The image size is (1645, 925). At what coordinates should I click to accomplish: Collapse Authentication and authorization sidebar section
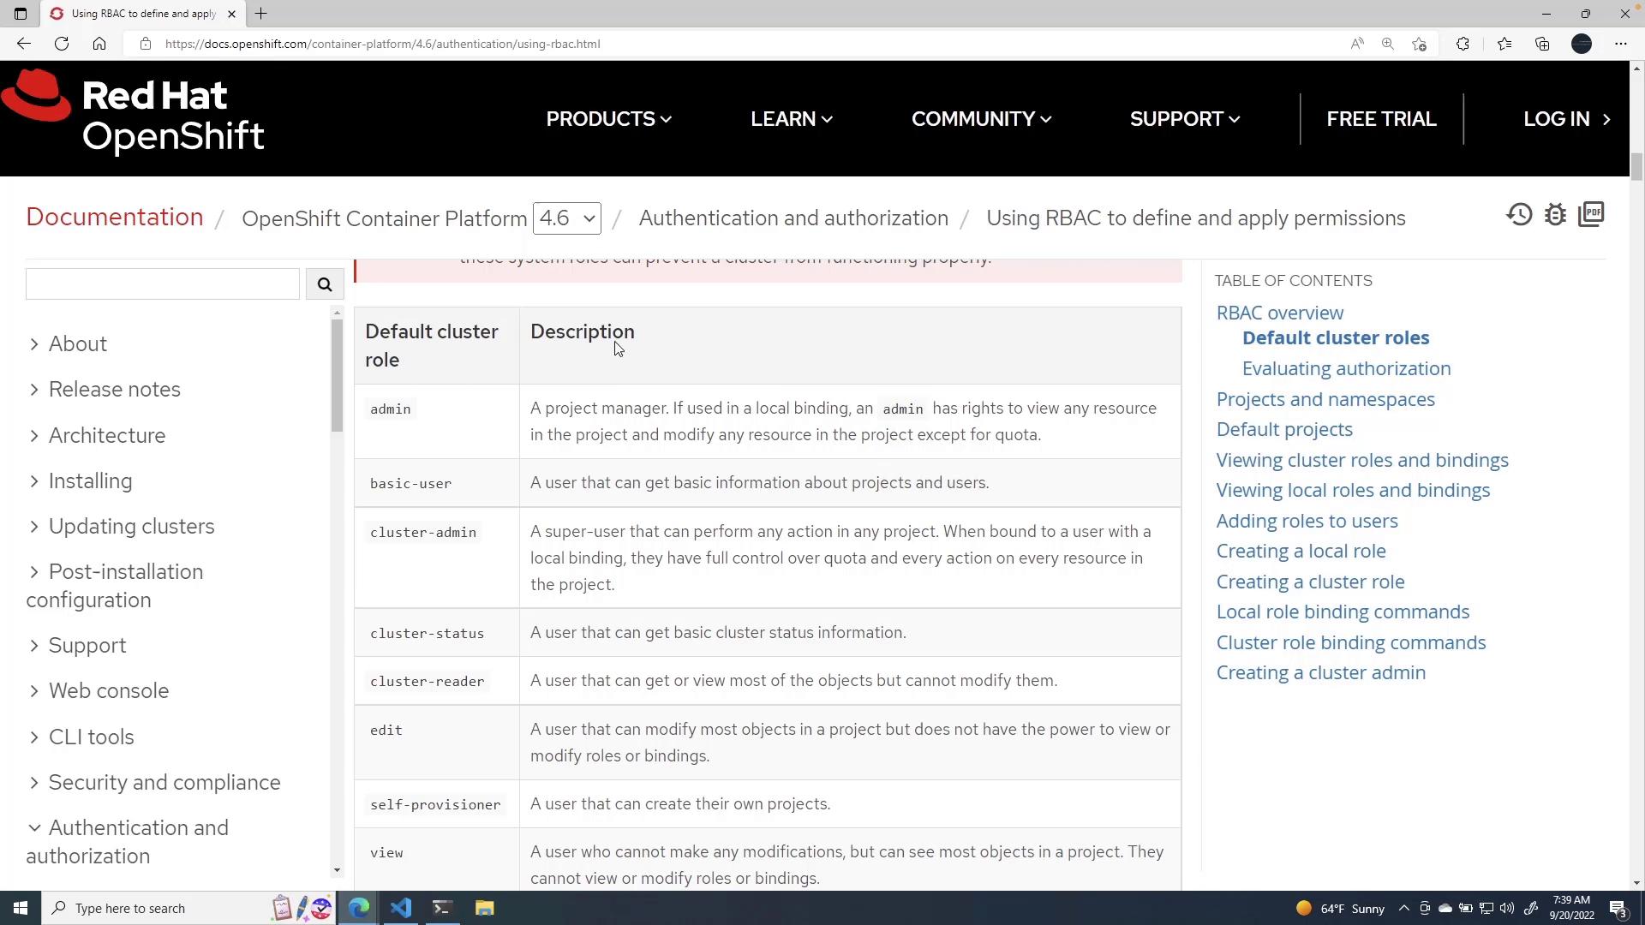[128, 842]
